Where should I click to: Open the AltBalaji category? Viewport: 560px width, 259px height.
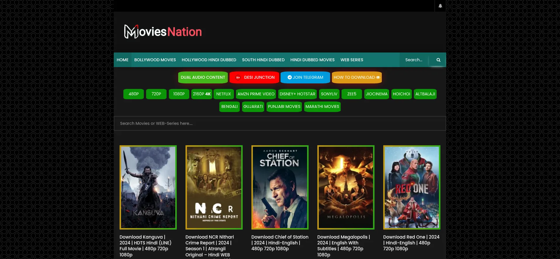425,94
